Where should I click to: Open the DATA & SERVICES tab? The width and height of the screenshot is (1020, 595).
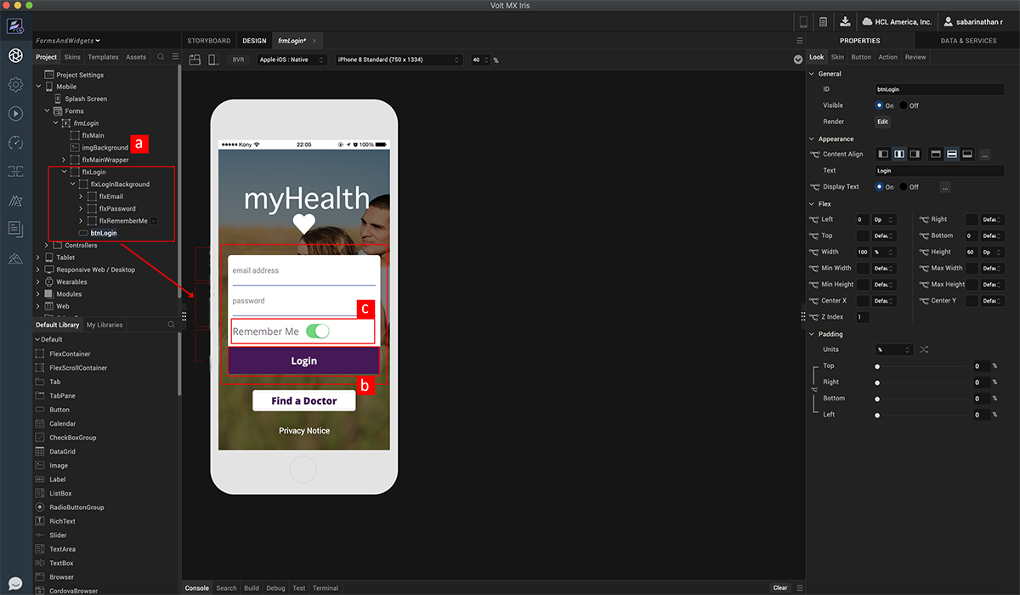click(967, 40)
